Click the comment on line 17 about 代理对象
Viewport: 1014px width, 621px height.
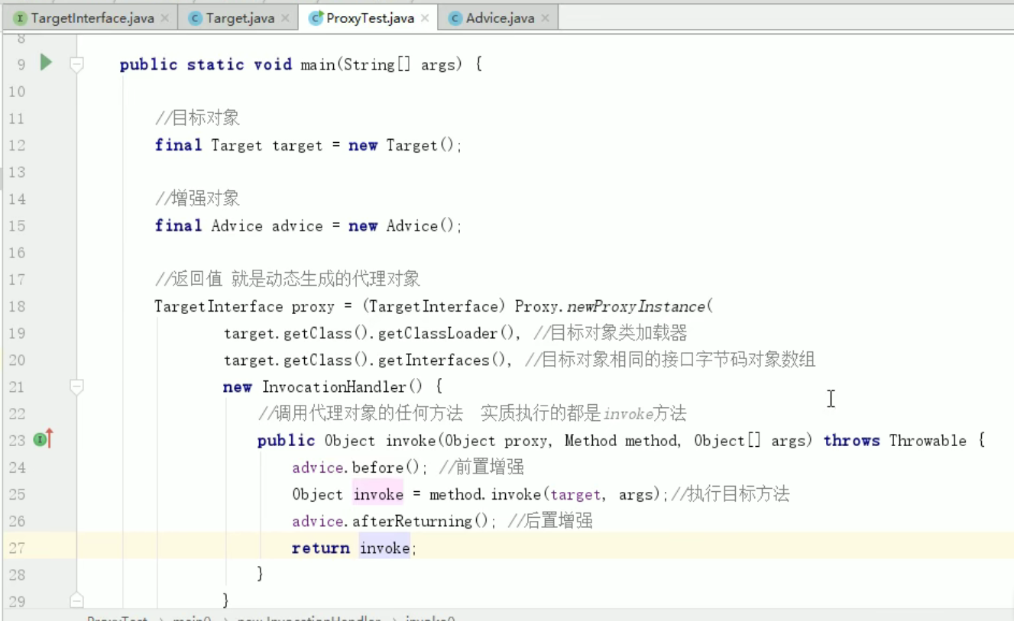click(x=288, y=280)
